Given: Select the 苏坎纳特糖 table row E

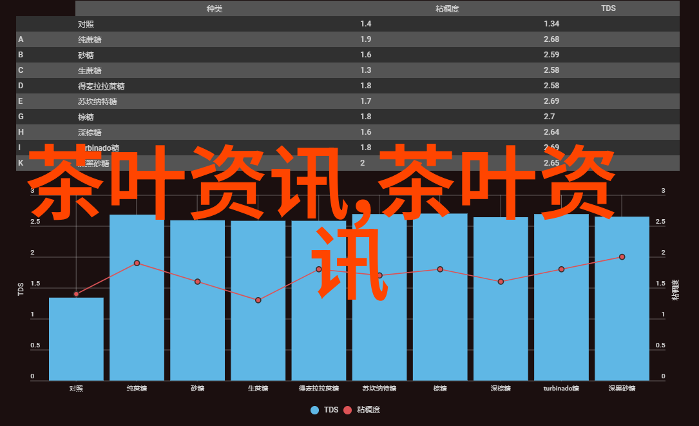Looking at the screenshot, I should tap(348, 101).
